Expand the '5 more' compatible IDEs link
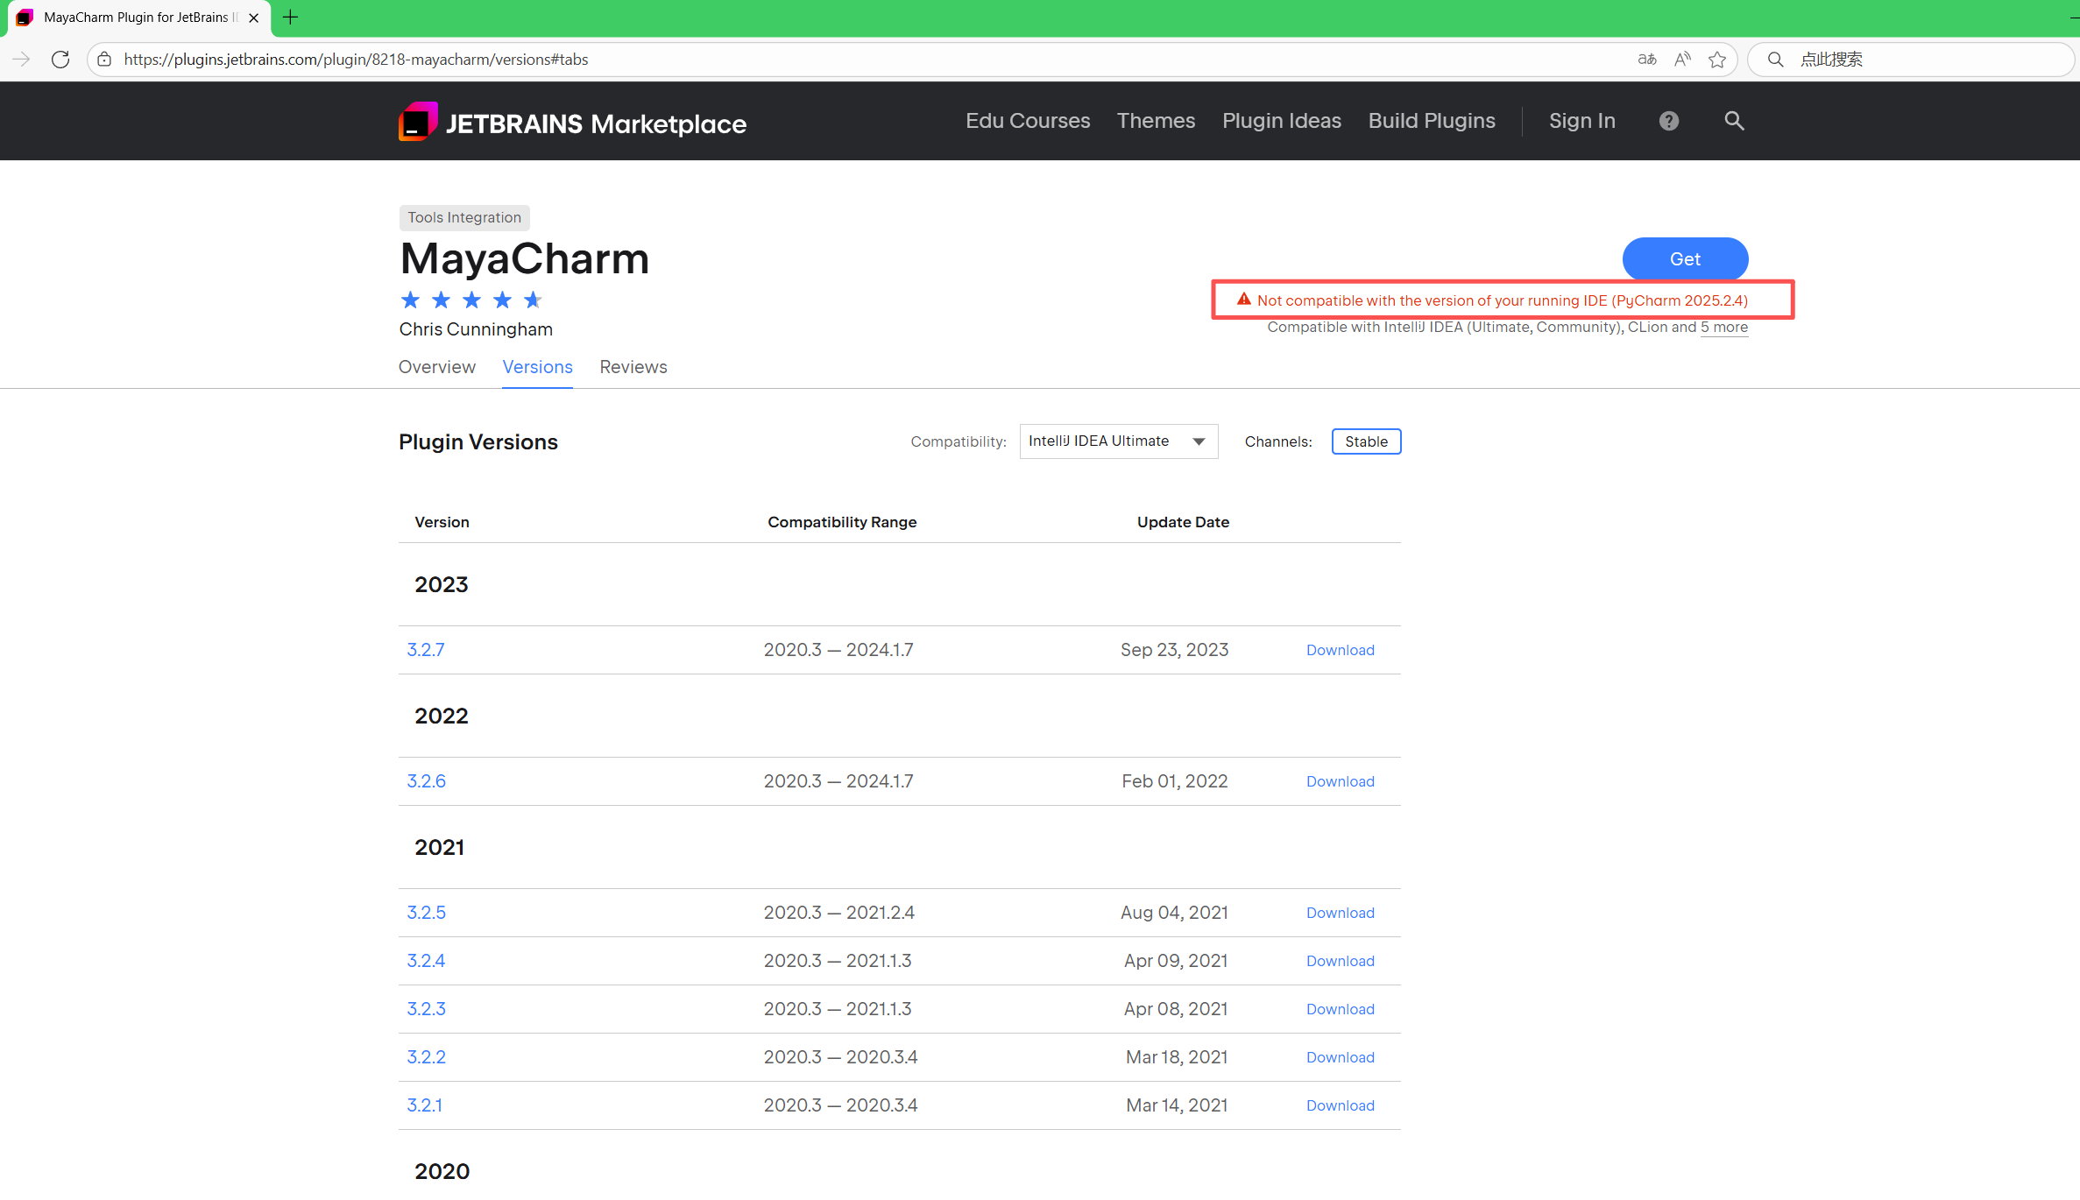 (x=1723, y=327)
